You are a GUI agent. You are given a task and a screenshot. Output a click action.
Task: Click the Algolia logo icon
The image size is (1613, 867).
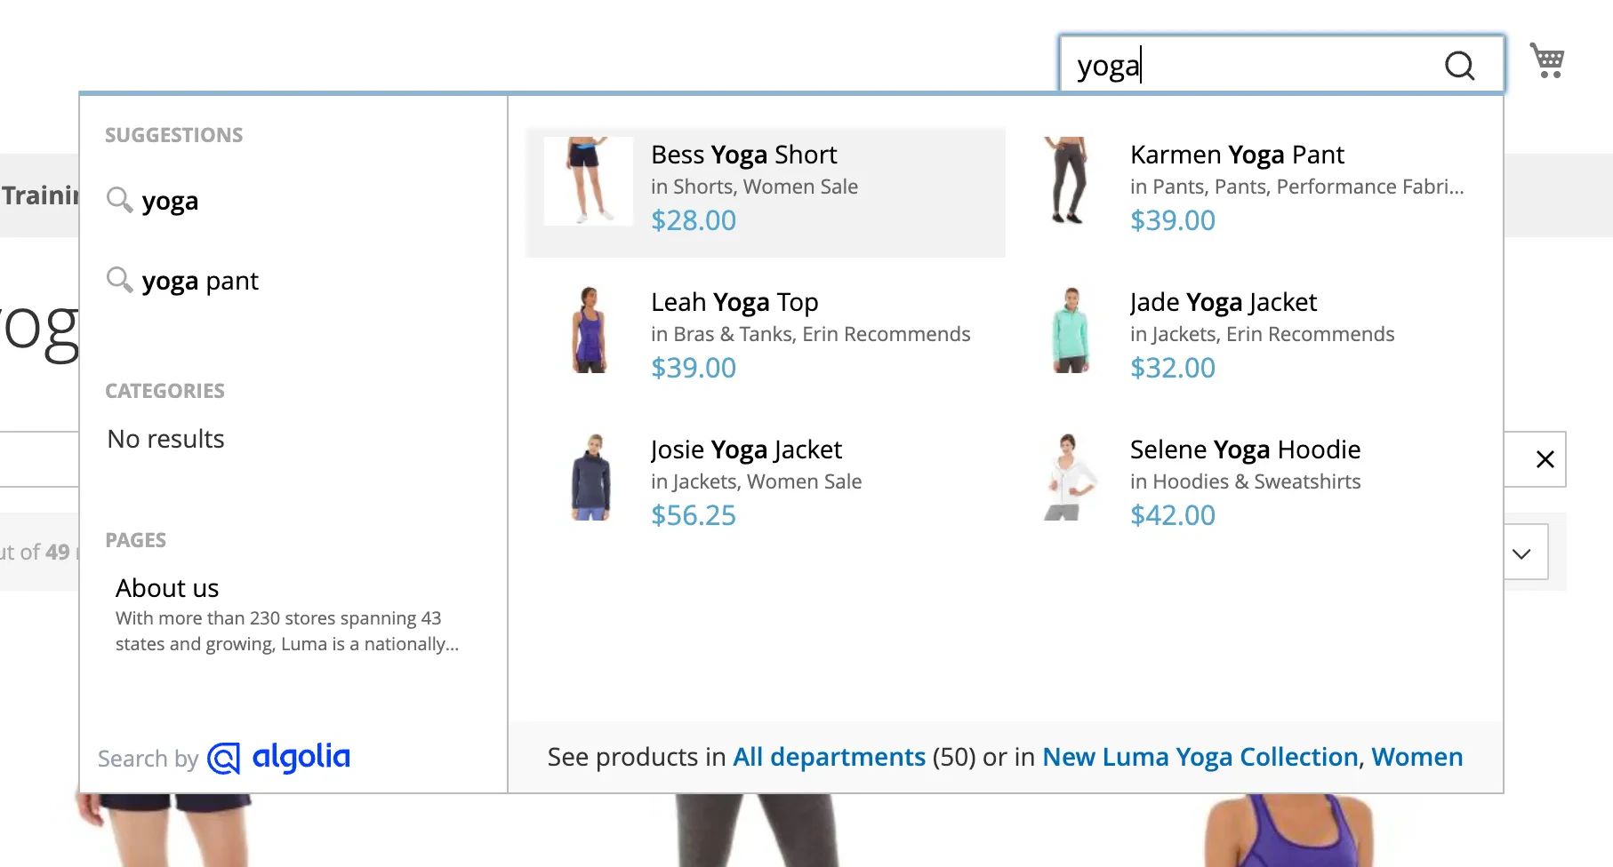224,758
